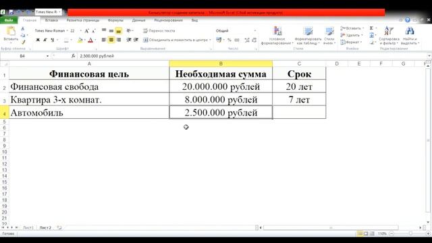The width and height of the screenshot is (432, 243).
Task: Increase decimal places icon
Action: pos(247,40)
